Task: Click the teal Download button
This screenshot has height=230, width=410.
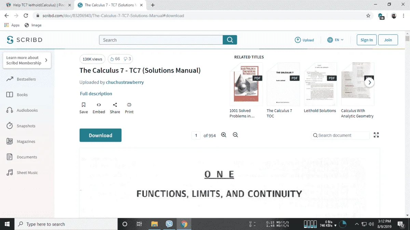Action: [x=100, y=135]
